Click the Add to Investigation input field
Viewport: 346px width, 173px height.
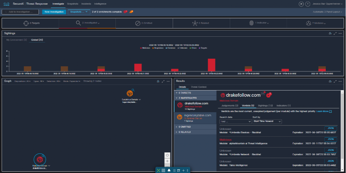click(20, 12)
